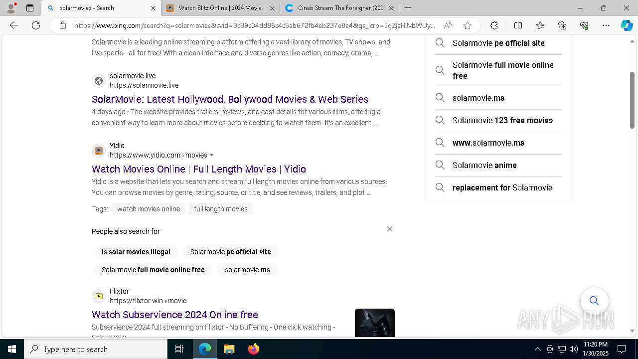This screenshot has width=638, height=359.
Task: Open the Windows Start menu
Action: coord(12,349)
